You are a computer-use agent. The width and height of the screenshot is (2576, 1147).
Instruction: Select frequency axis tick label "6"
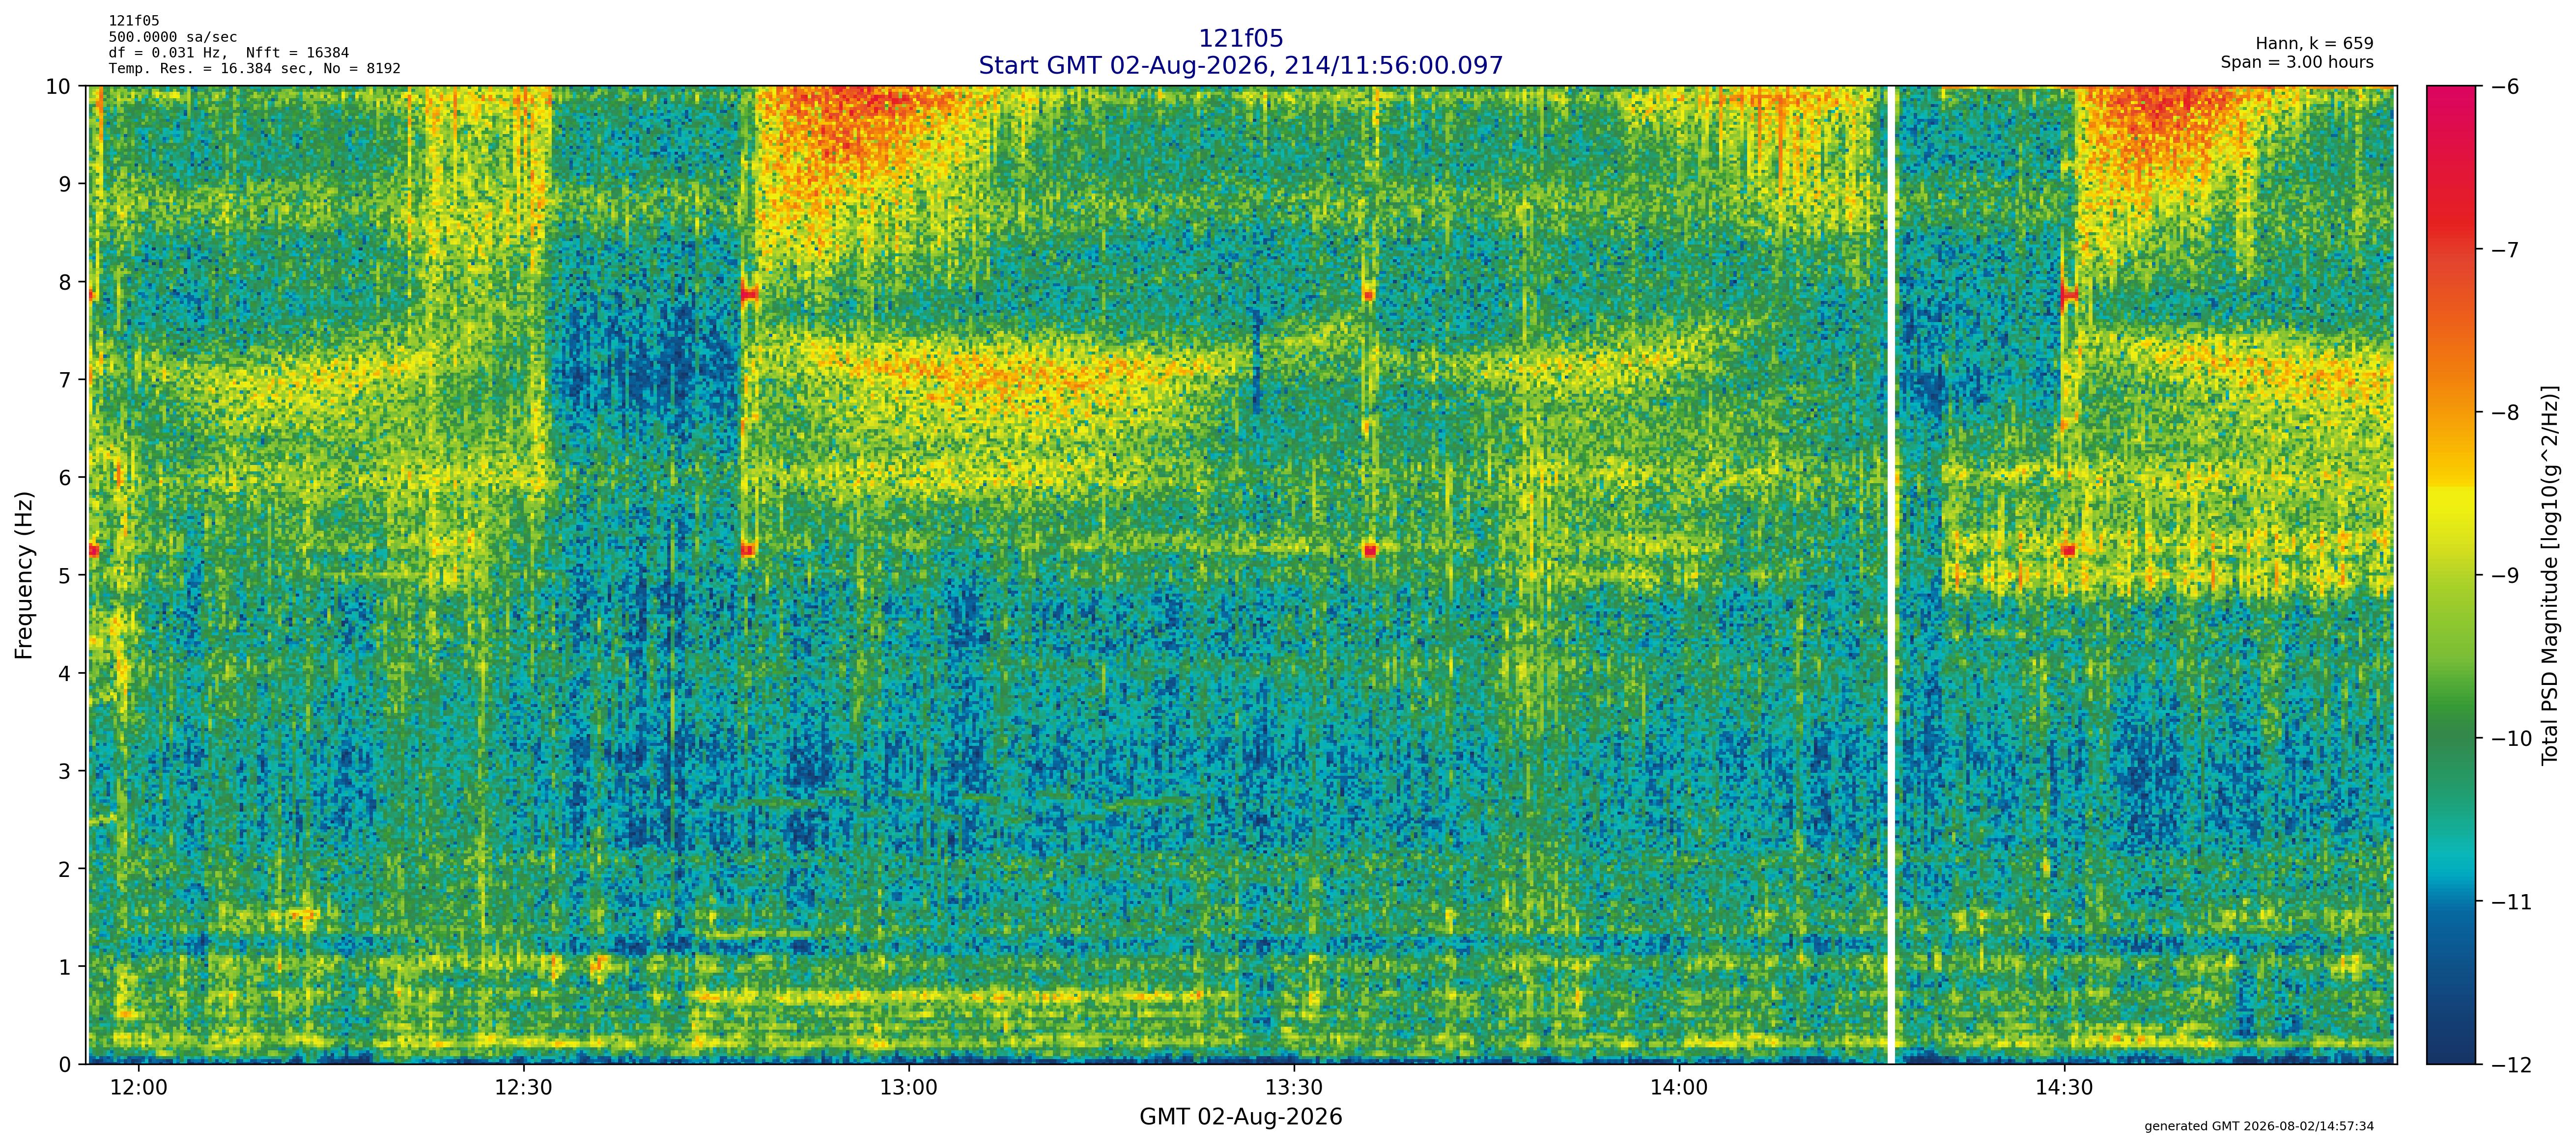click(x=65, y=478)
